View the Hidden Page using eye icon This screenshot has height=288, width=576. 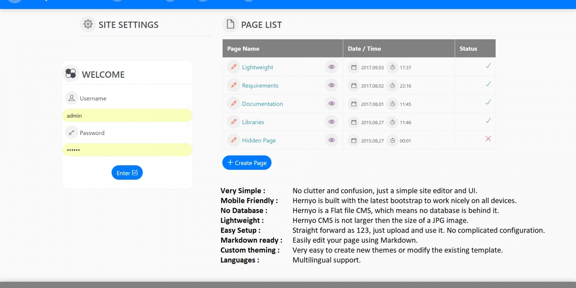tap(332, 140)
